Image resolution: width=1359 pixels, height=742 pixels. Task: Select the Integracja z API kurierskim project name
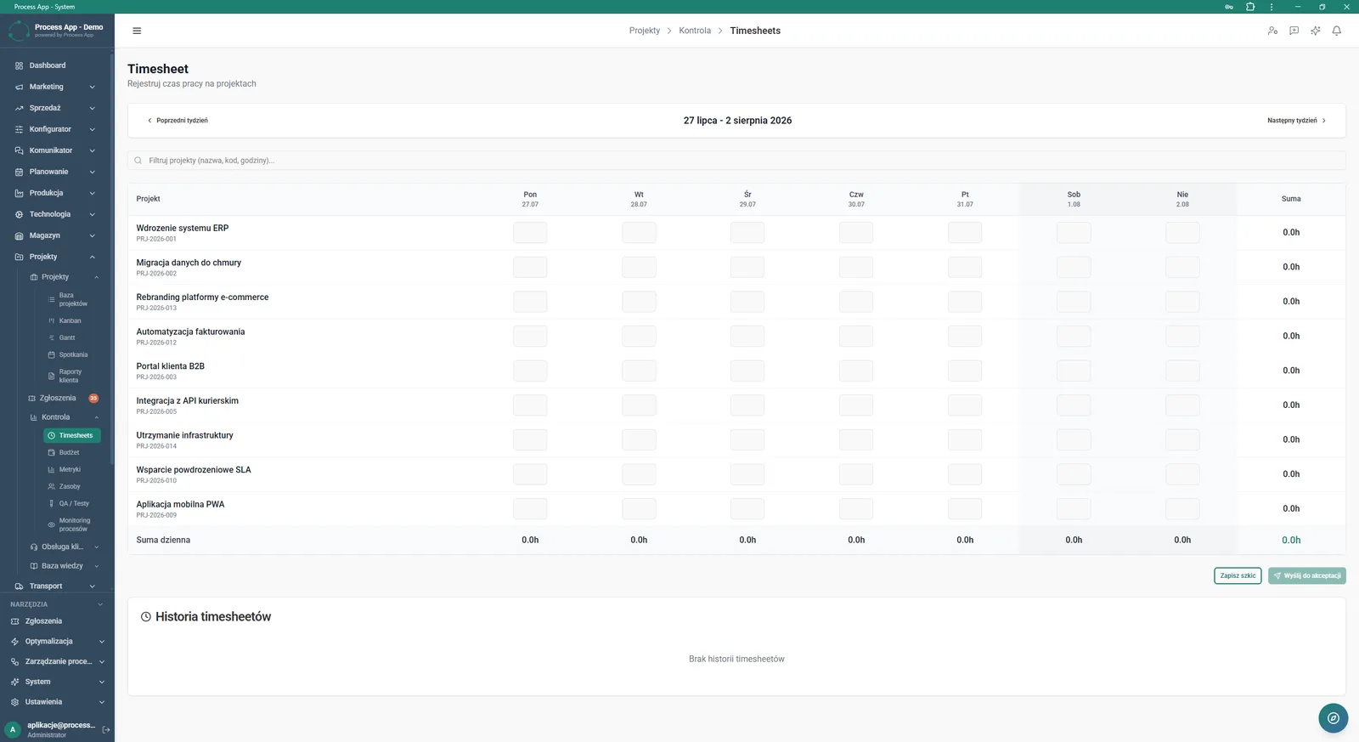(188, 400)
